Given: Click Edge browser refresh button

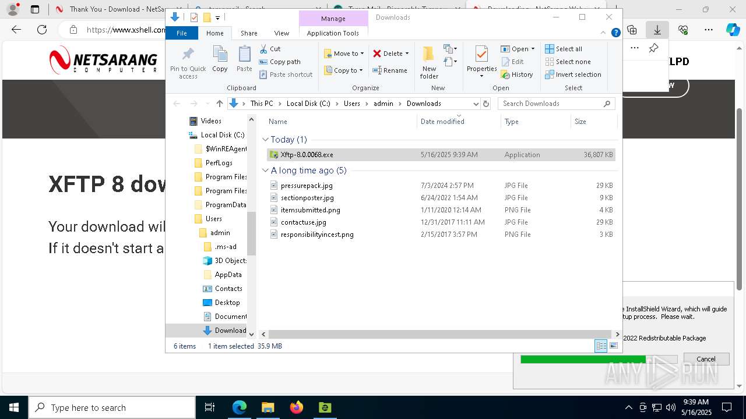Looking at the screenshot, I should coord(42,30).
